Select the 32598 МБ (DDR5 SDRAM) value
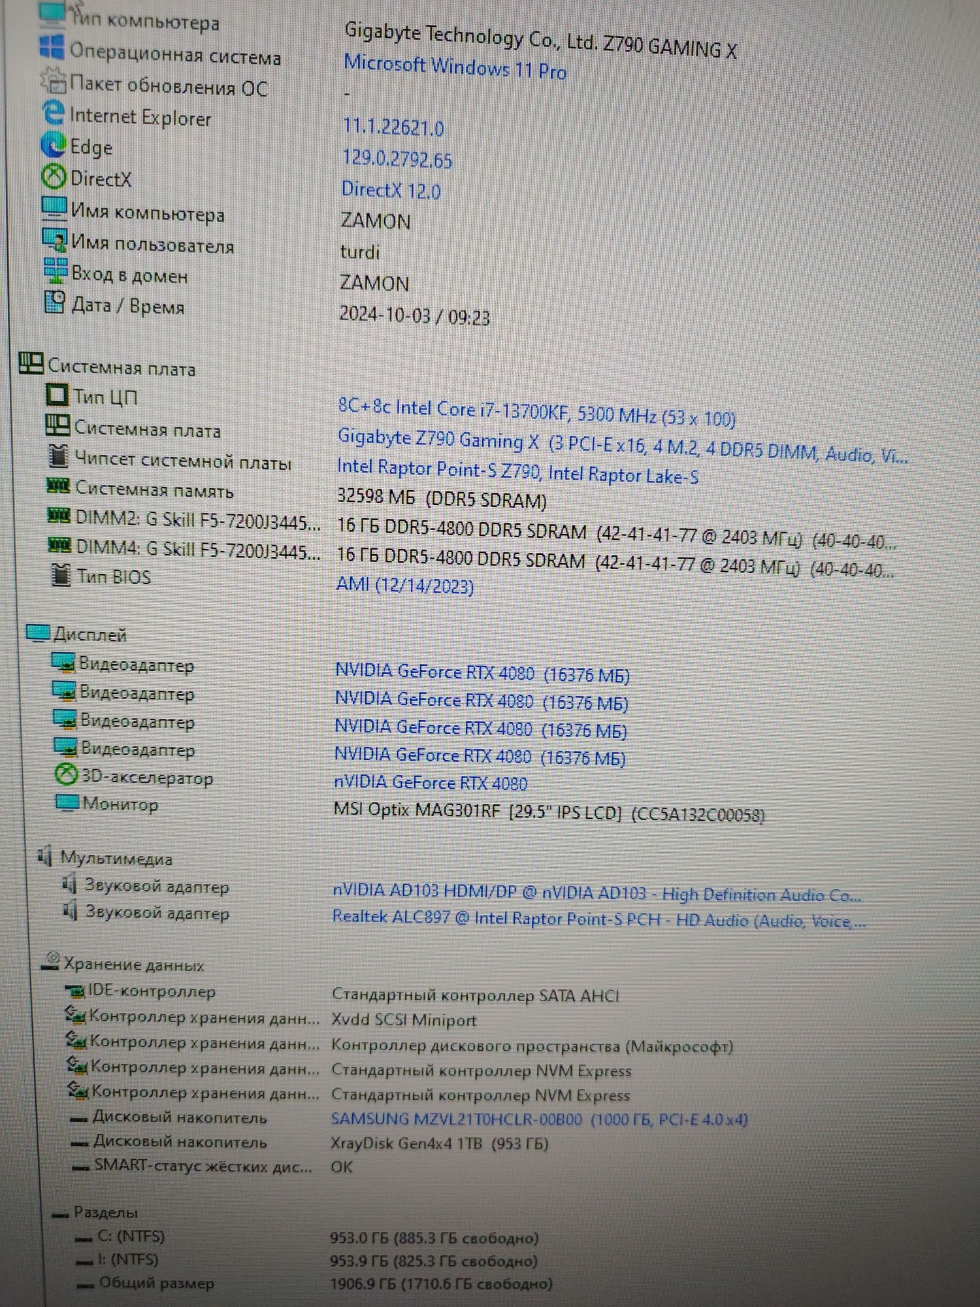The image size is (980, 1307). tap(442, 499)
